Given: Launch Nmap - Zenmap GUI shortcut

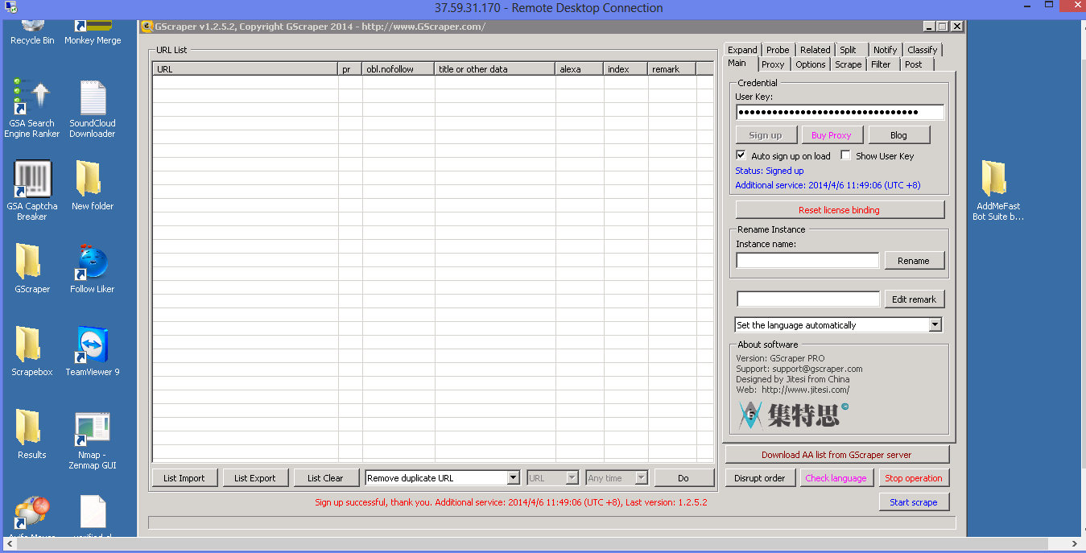Looking at the screenshot, I should click(x=93, y=440).
